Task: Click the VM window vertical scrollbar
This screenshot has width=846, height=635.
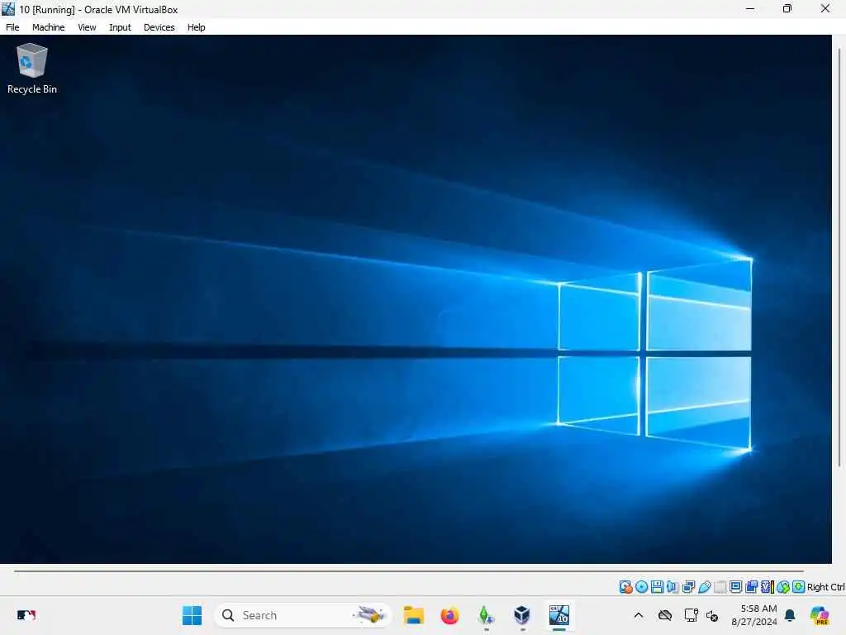Action: click(839, 258)
